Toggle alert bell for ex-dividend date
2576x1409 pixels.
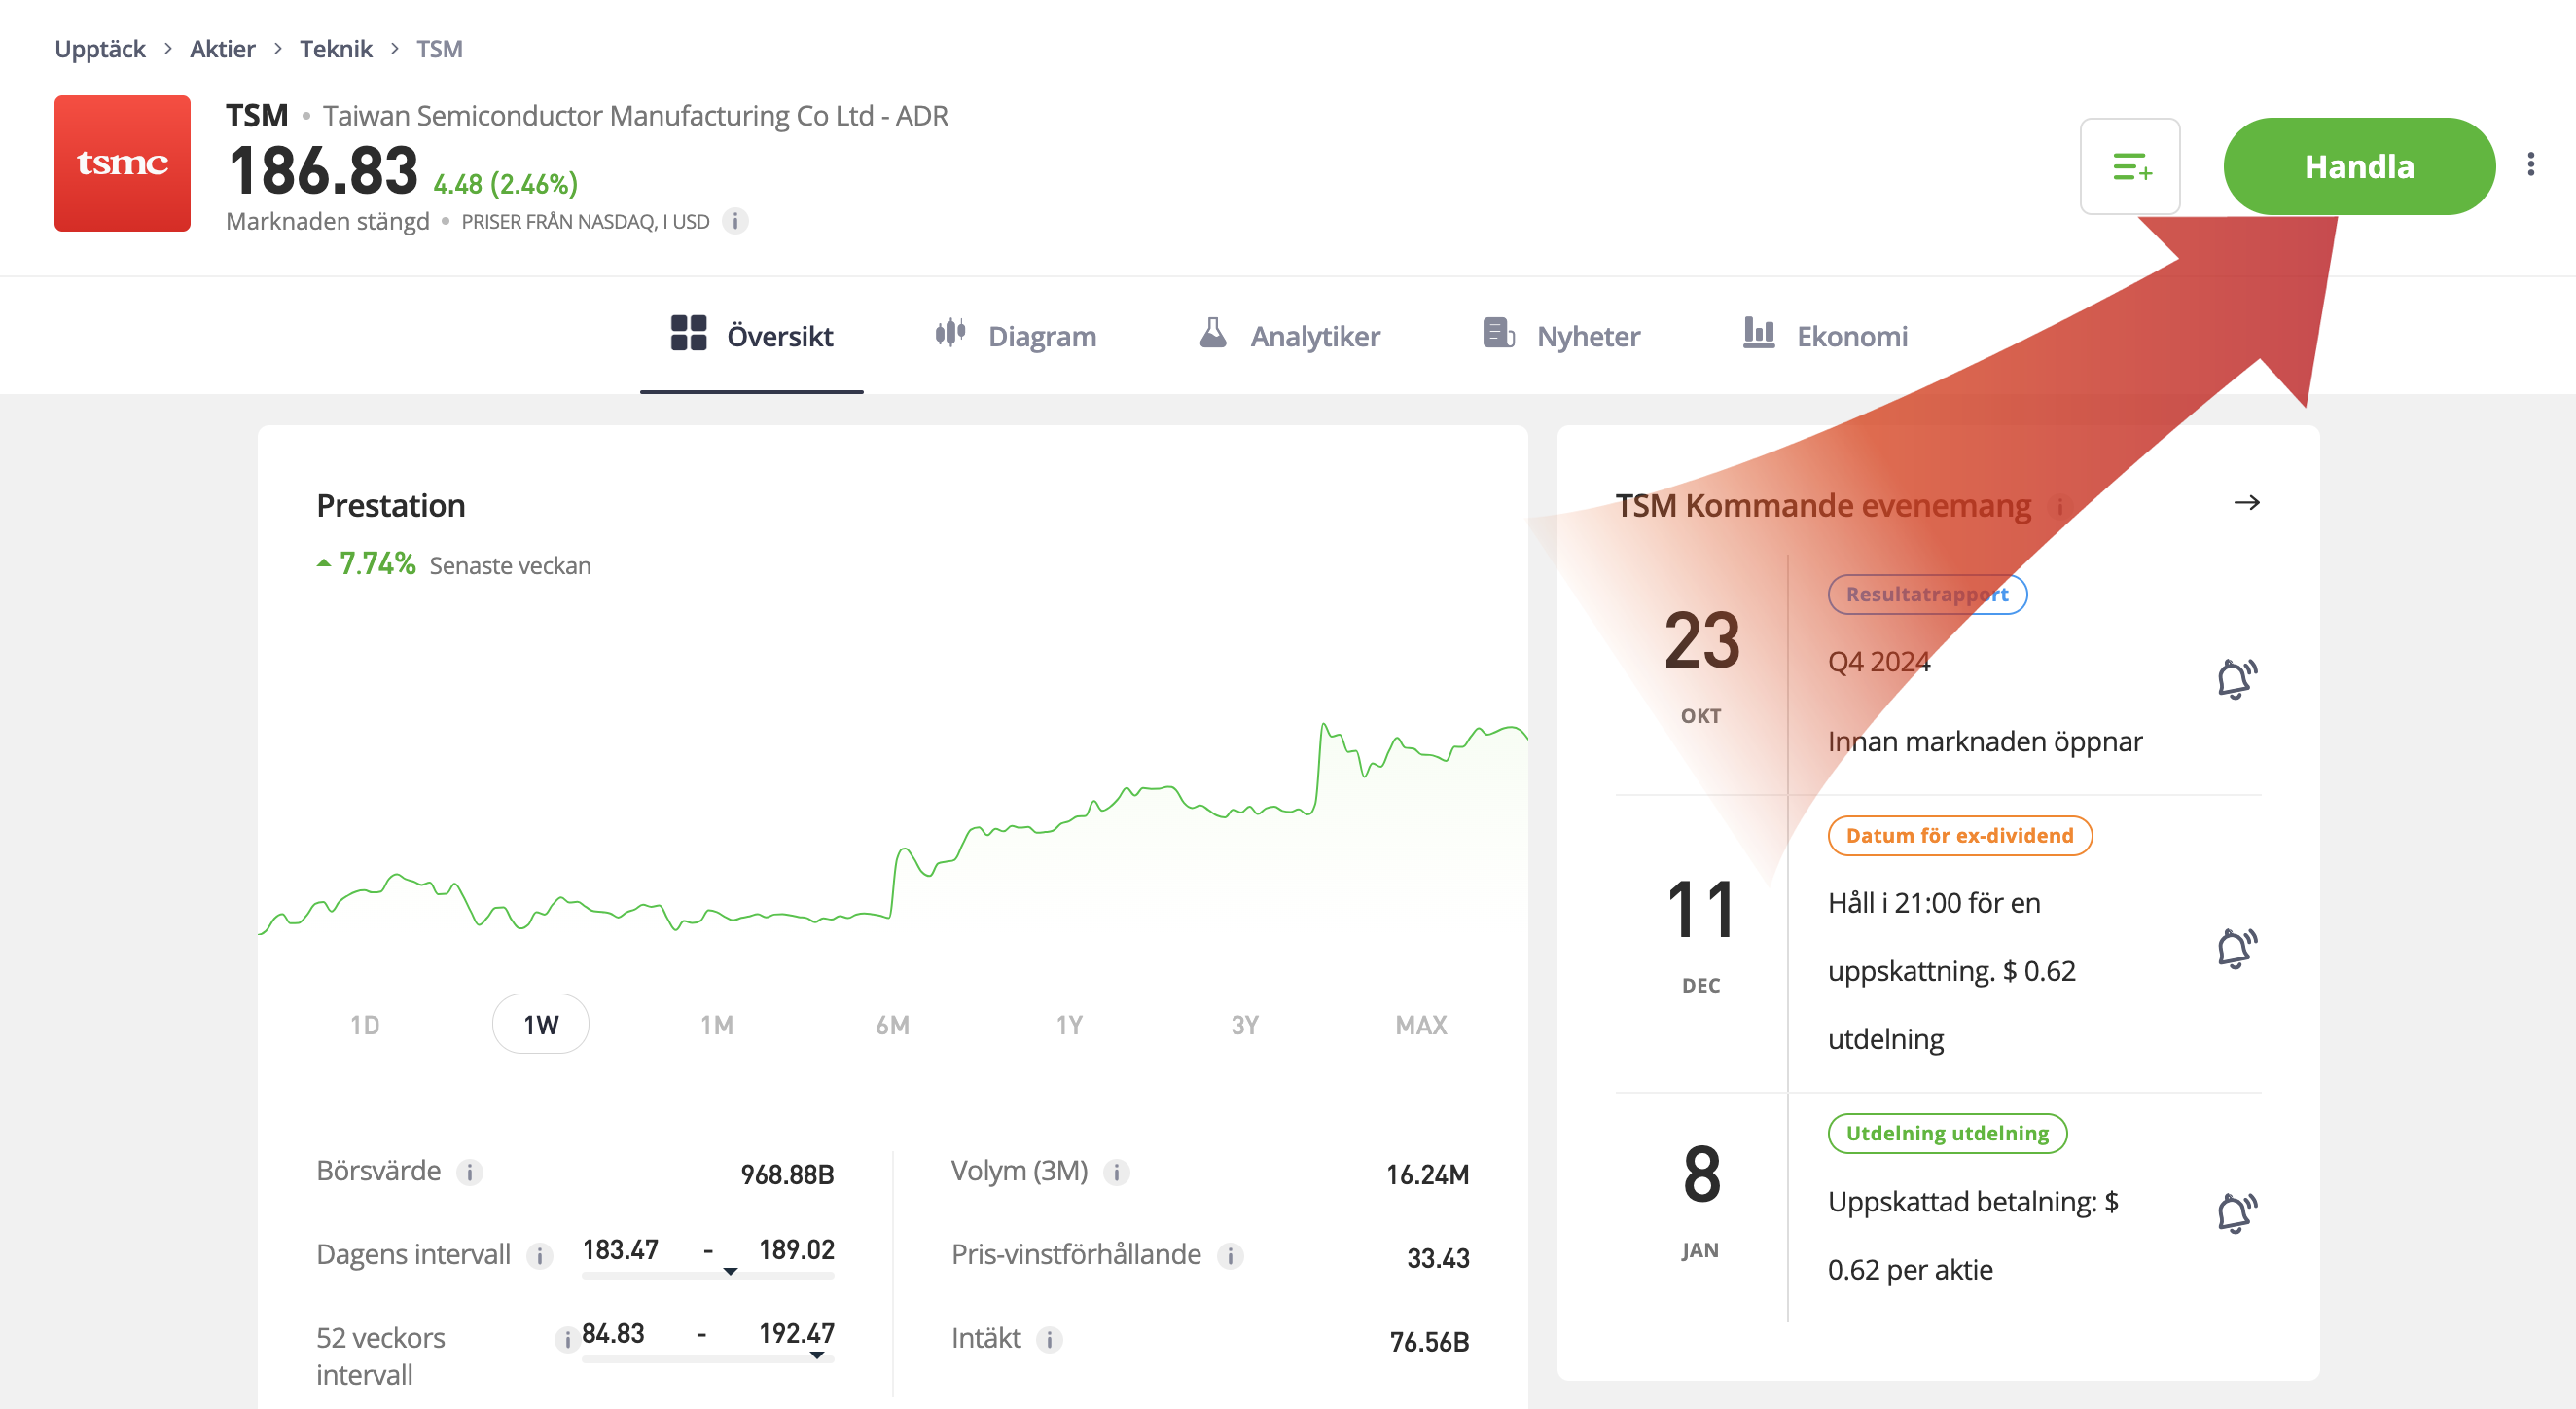pyautogui.click(x=2236, y=948)
